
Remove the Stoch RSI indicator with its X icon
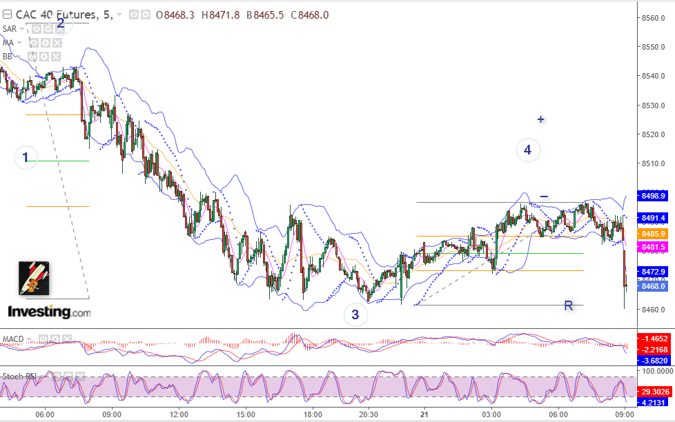click(x=79, y=376)
